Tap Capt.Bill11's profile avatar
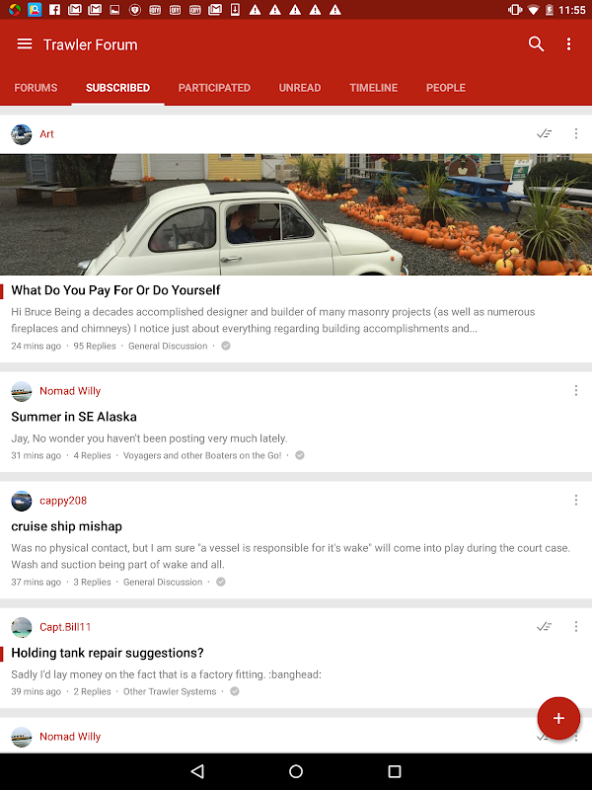 click(22, 627)
